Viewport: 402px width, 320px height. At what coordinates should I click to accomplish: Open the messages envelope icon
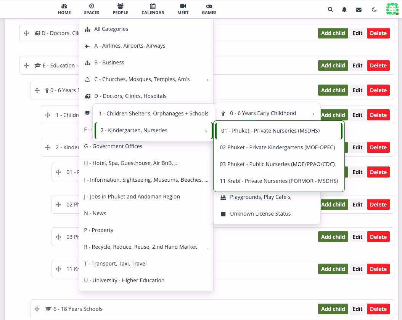[x=359, y=10]
